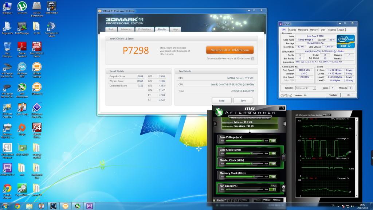Toggle Auto fan speed in Afterburner

(274, 186)
